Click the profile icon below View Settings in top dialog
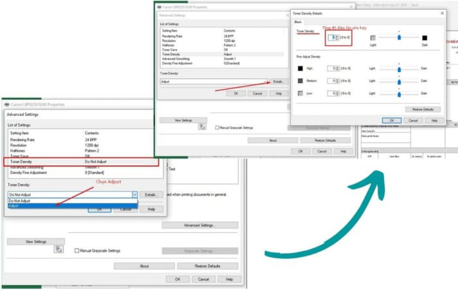 click(x=203, y=127)
